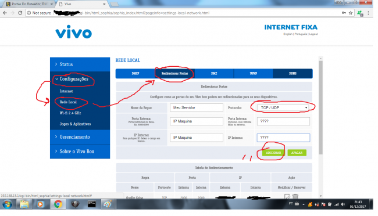Open Chrome from the Windows taskbar
The image size is (378, 216).
[58, 204]
